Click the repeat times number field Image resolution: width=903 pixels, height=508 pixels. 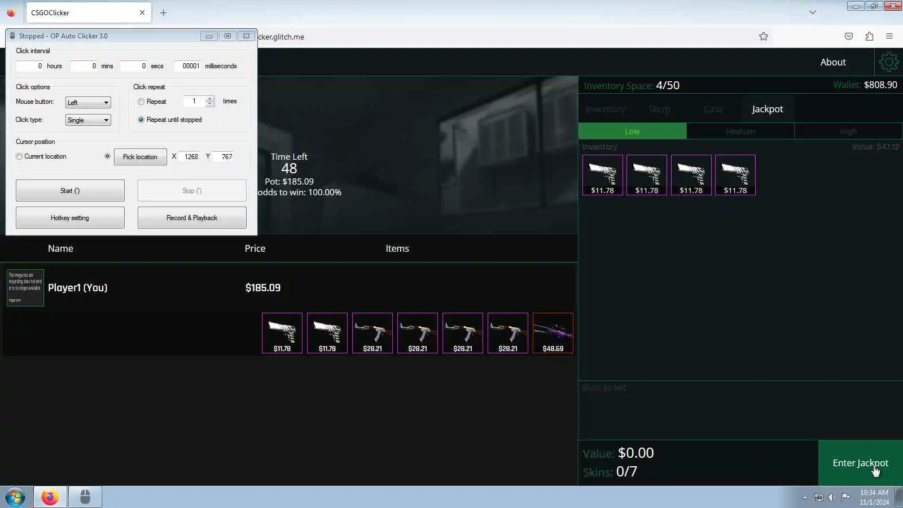pos(194,102)
